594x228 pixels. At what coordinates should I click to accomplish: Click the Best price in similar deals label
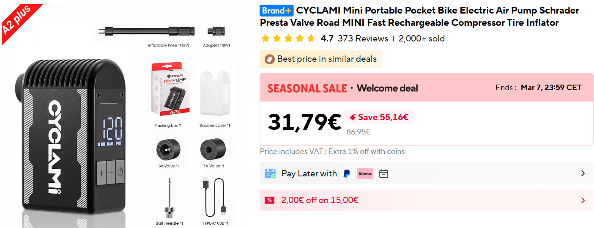coord(326,59)
